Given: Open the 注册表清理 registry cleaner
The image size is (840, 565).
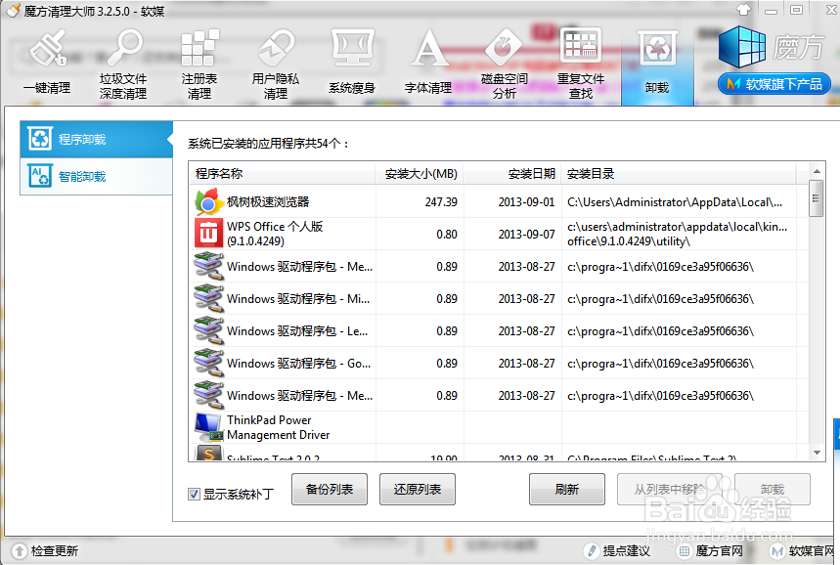Looking at the screenshot, I should point(199,65).
